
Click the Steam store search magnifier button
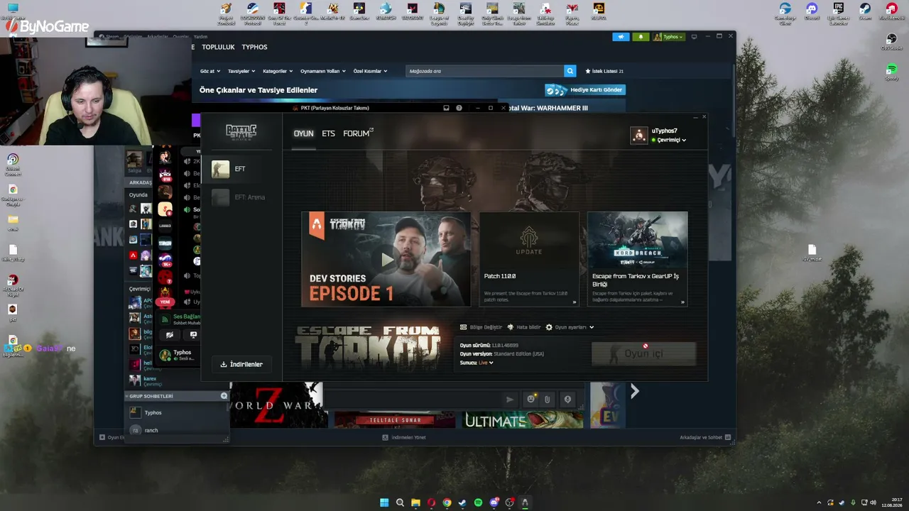[570, 71]
